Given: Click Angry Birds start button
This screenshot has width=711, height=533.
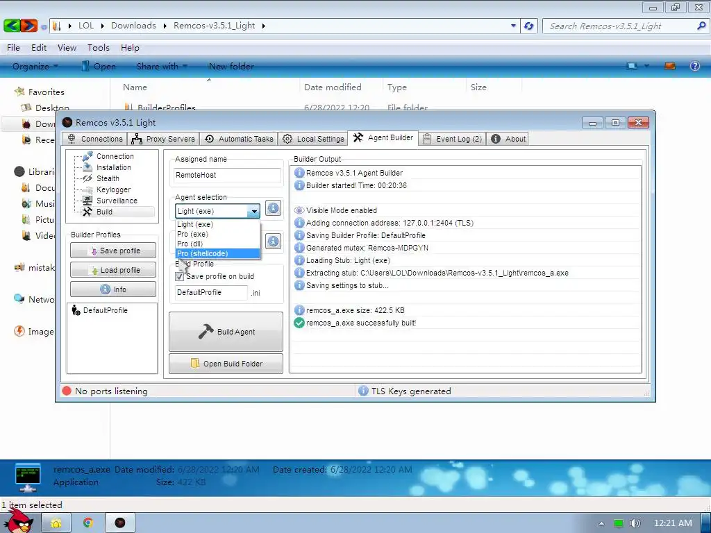Looking at the screenshot, I should click(20, 521).
